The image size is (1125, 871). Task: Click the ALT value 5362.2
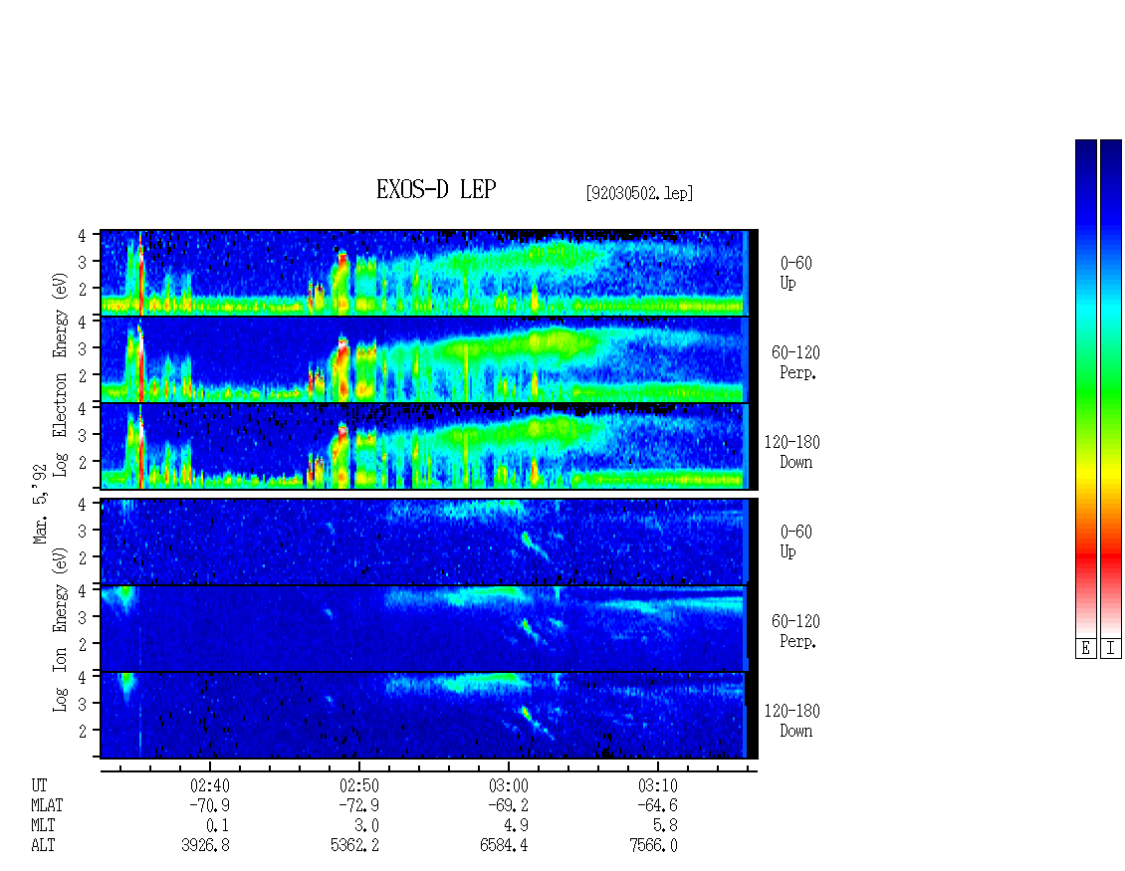(x=355, y=846)
